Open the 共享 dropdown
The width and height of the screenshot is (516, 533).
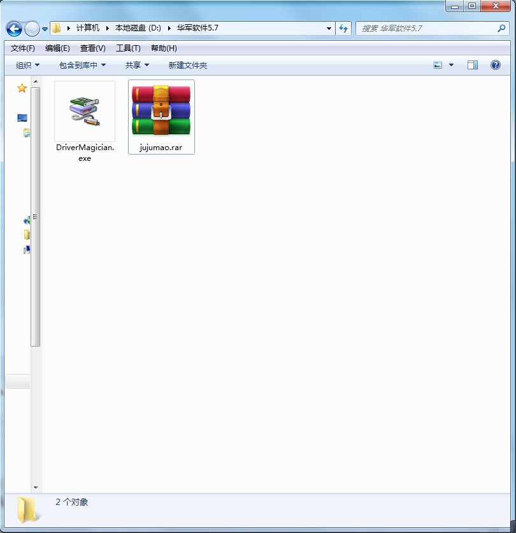coord(137,65)
